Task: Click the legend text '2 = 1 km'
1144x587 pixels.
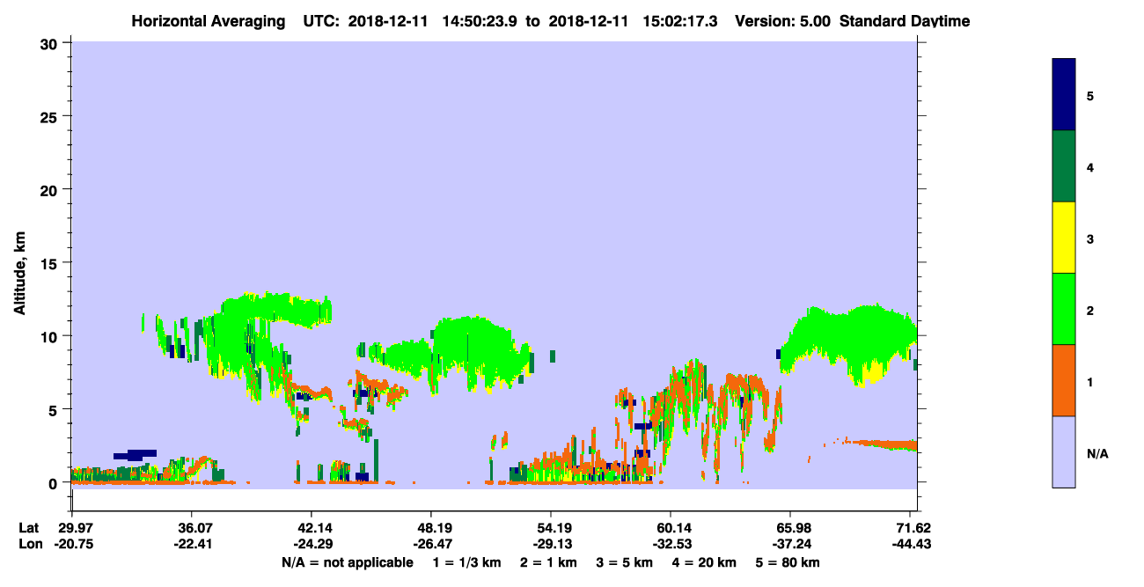Action: coord(548,562)
